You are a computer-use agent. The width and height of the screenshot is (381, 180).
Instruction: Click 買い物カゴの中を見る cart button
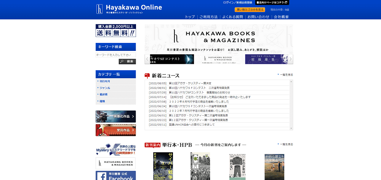click(x=250, y=9)
